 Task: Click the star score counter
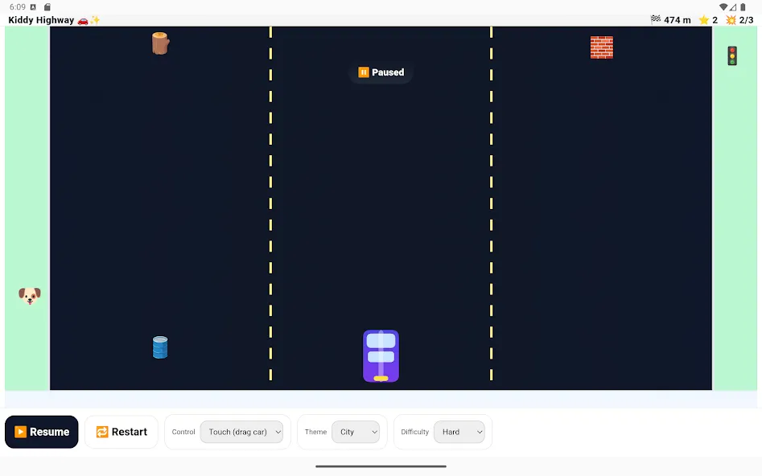pyautogui.click(x=708, y=20)
